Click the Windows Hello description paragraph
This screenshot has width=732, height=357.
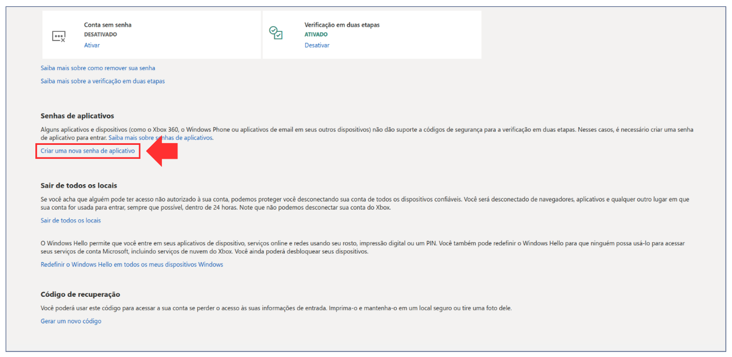[x=365, y=247]
